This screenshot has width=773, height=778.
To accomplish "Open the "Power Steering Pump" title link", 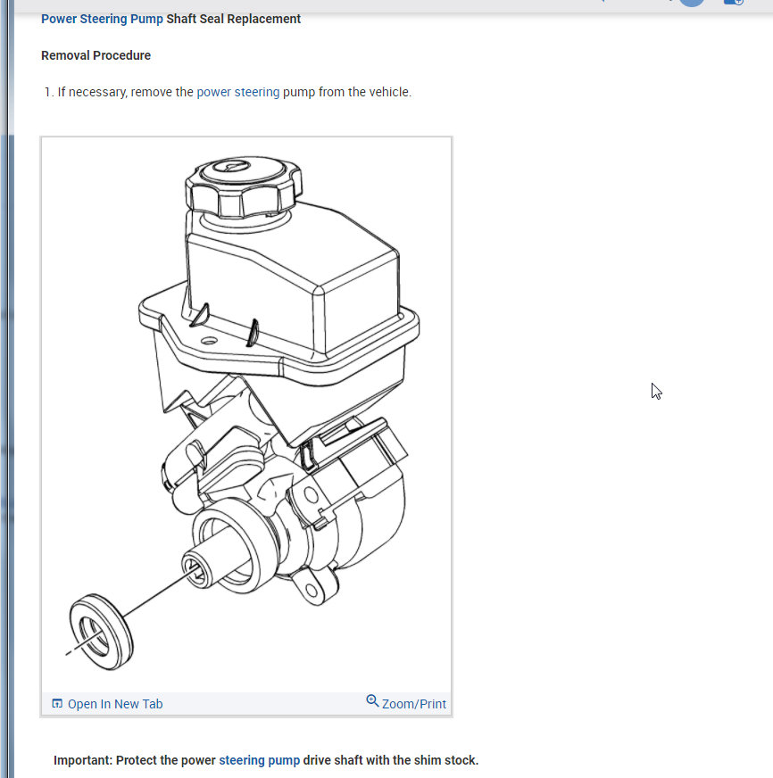I will [102, 19].
